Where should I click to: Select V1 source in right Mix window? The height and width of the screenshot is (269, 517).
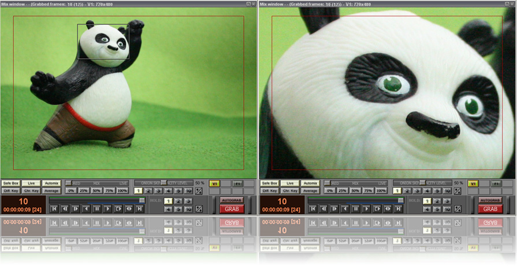pos(473,183)
